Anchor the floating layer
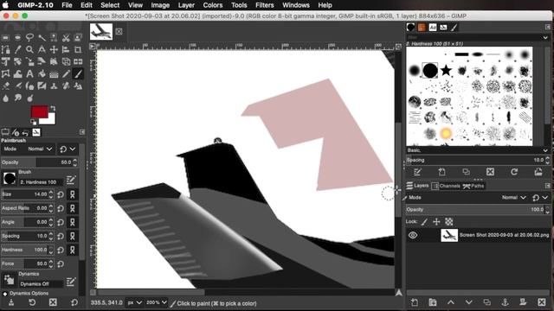This screenshot has height=311, width=554. [505, 302]
